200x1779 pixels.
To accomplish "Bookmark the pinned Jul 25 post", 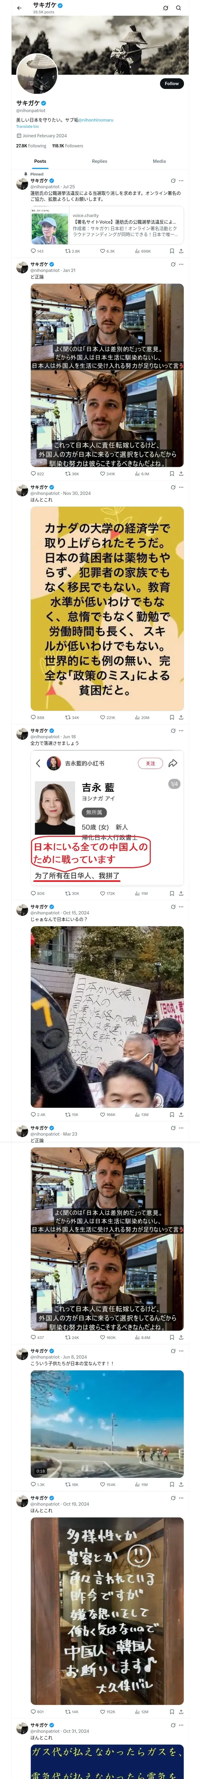I will (172, 251).
